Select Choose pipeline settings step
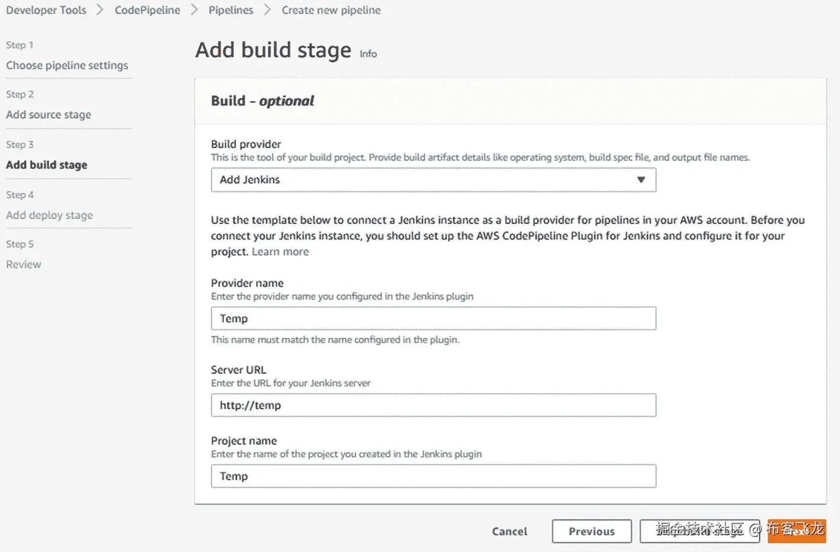840x552 pixels. click(x=67, y=65)
